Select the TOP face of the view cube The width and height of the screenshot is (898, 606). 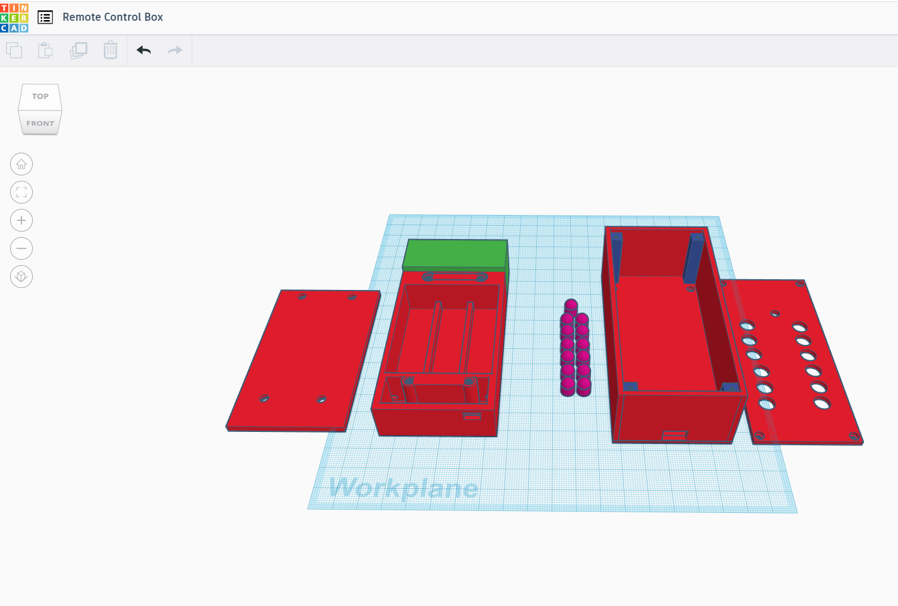point(40,97)
